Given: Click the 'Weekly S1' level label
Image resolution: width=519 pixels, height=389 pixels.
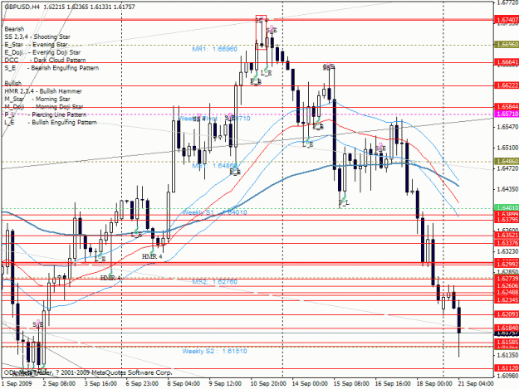Looking at the screenshot, I should [214, 212].
